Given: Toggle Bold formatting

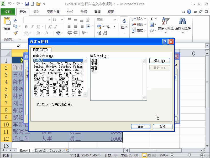Looking at the screenshot, I should pyautogui.click(x=27, y=27).
